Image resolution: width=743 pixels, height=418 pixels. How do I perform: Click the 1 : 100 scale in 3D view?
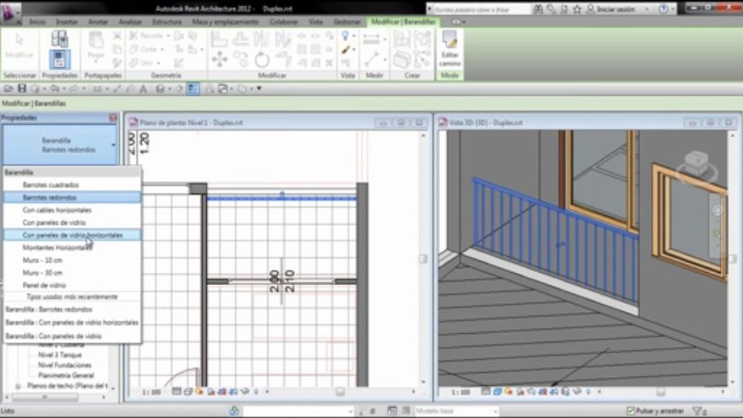tap(461, 392)
